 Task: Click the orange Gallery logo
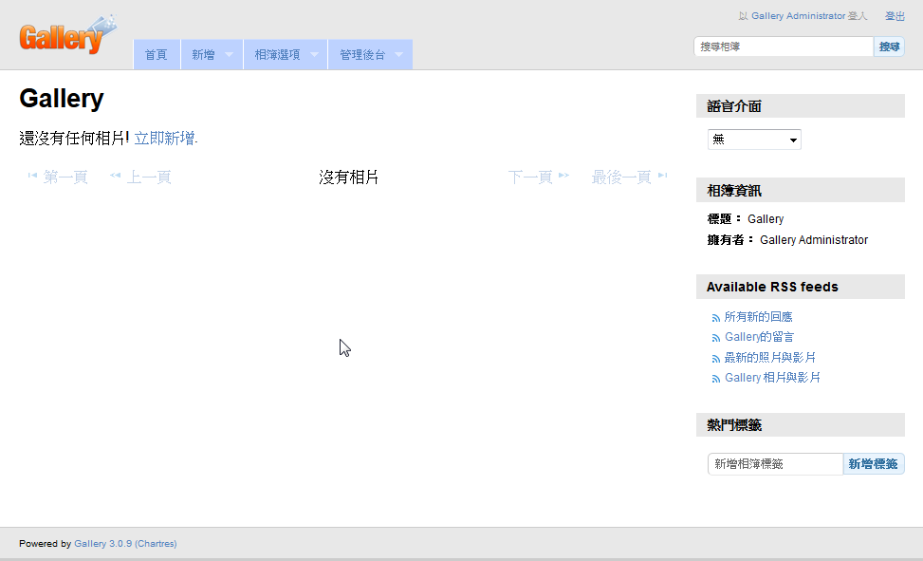[66, 37]
